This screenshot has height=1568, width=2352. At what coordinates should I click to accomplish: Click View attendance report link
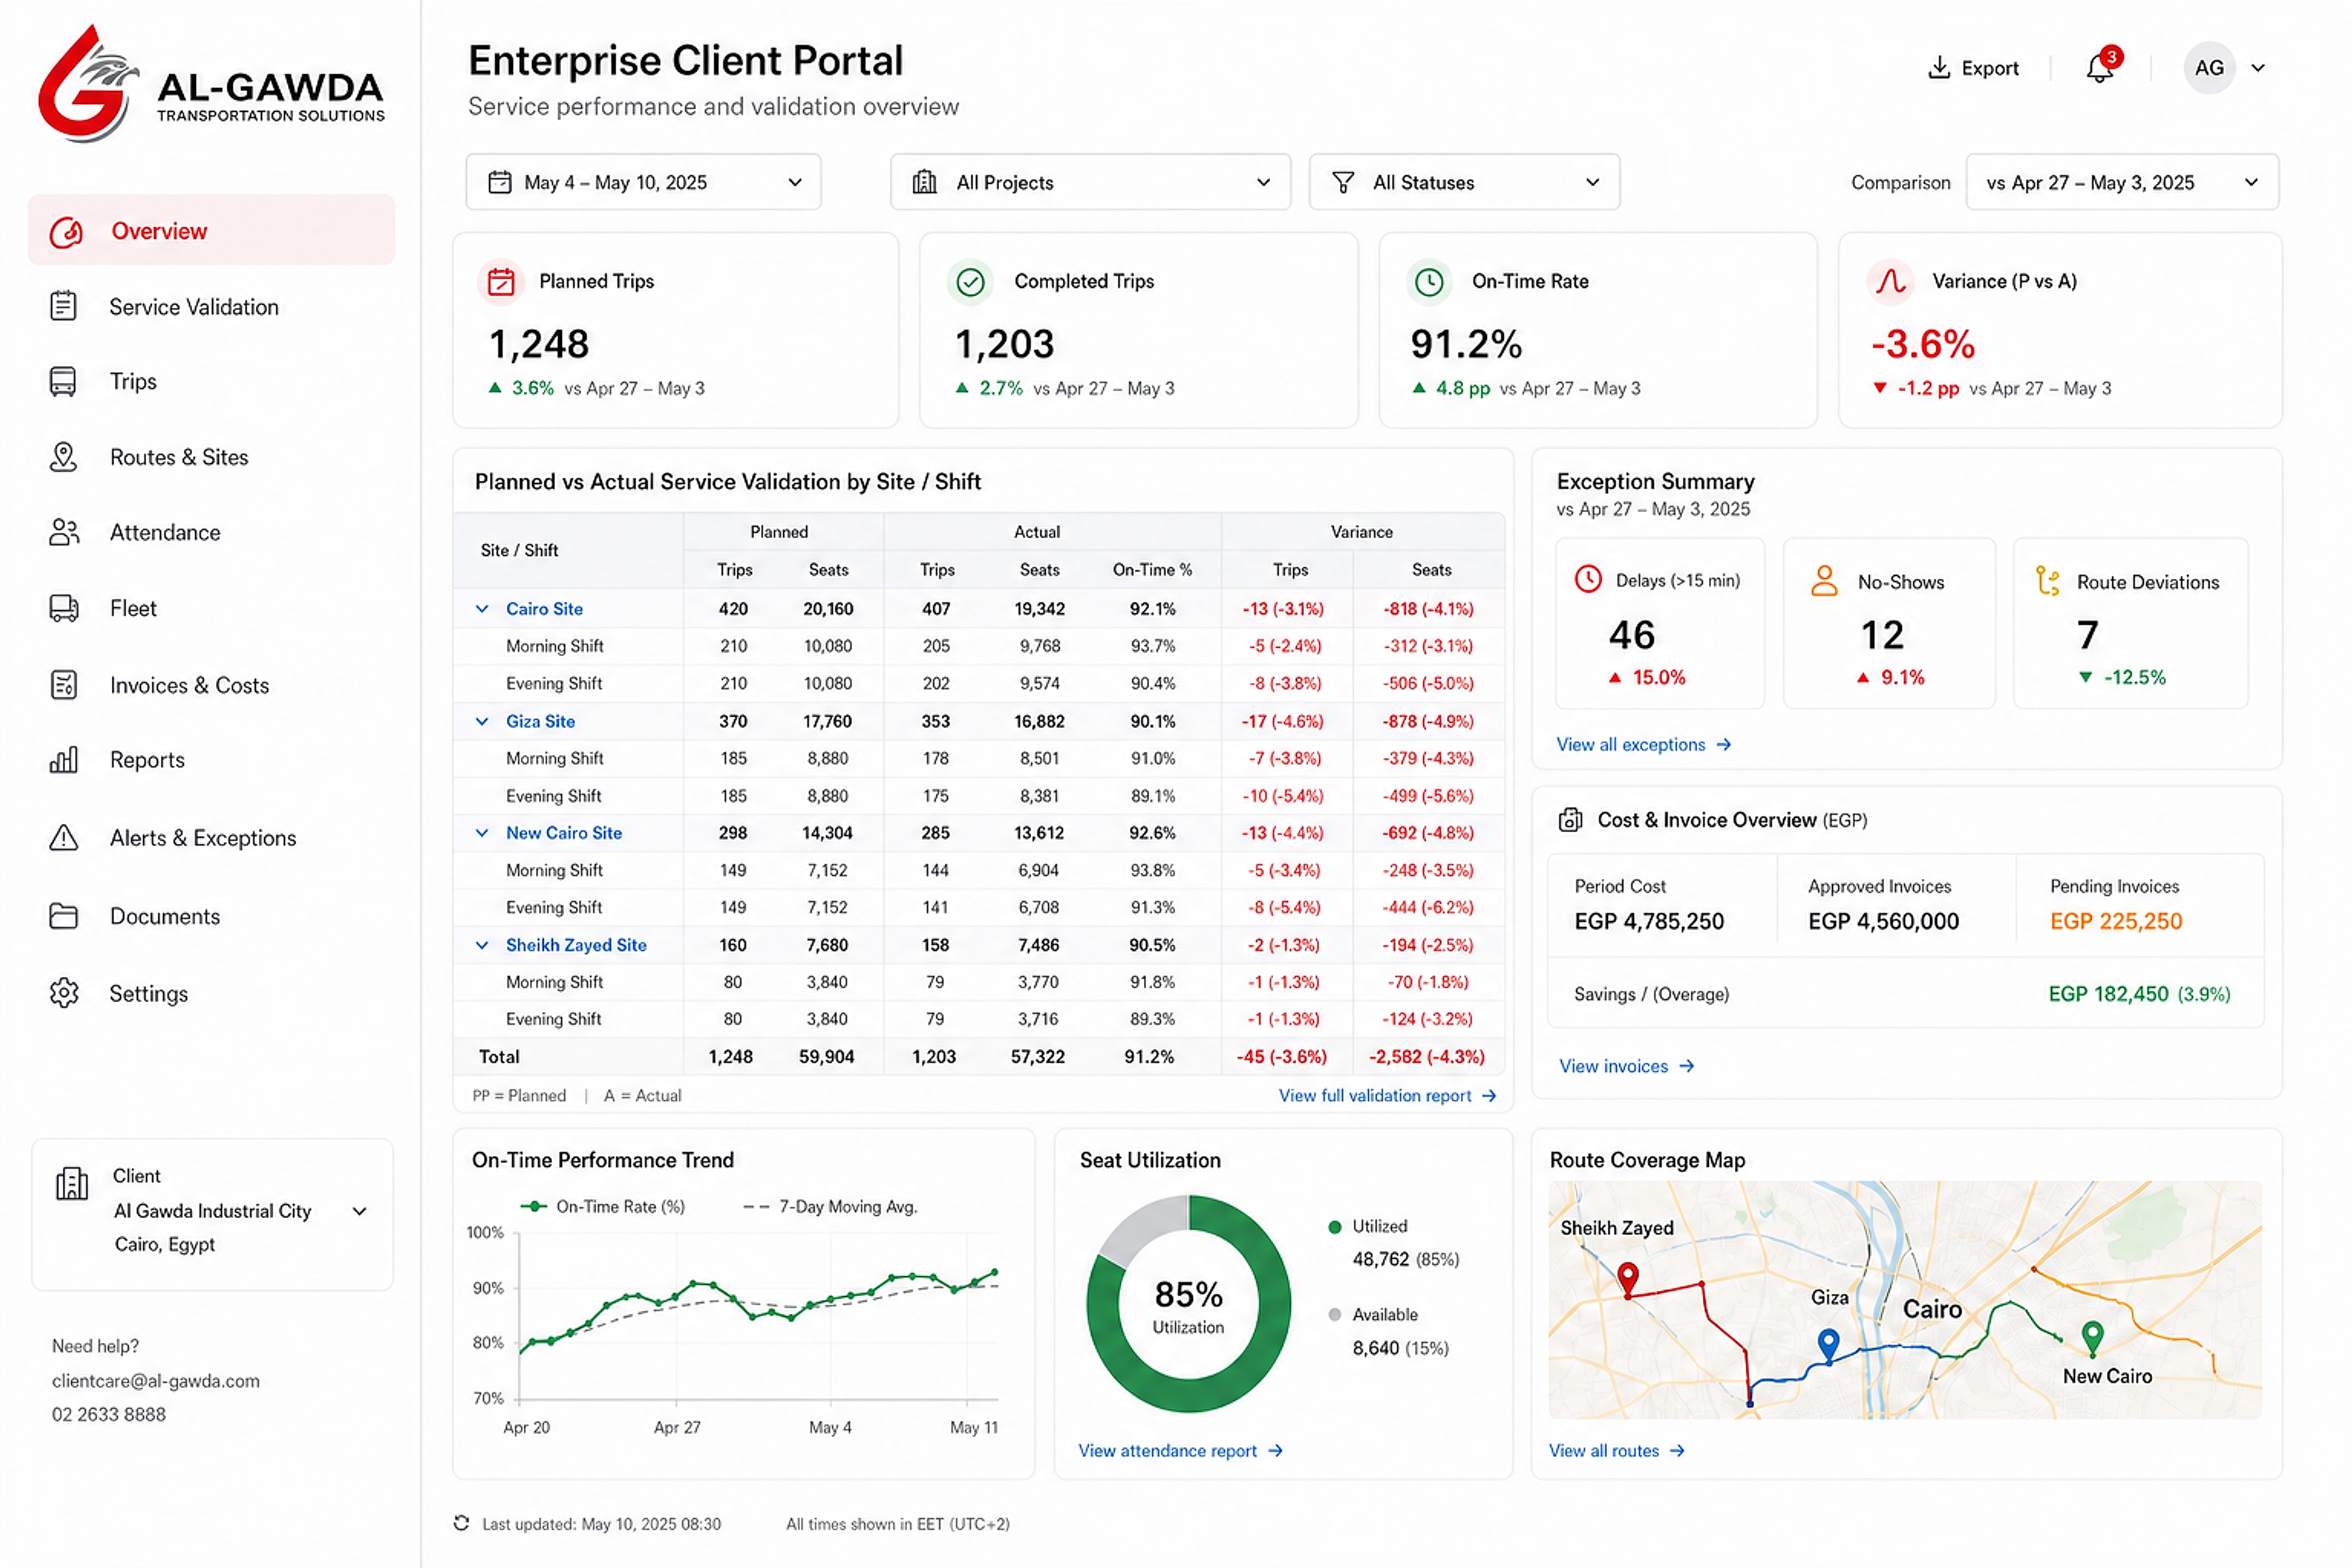point(1180,1450)
